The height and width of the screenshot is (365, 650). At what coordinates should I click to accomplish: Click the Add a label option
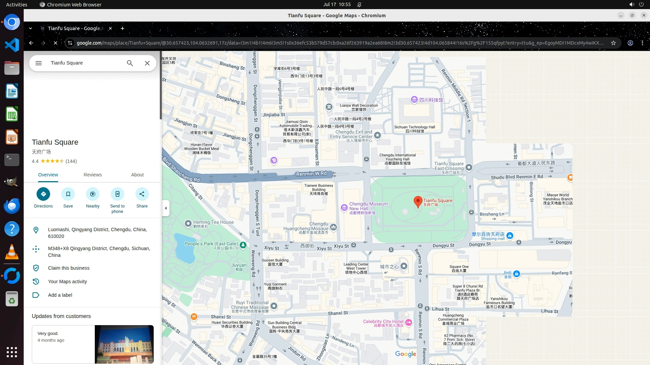pos(60,295)
